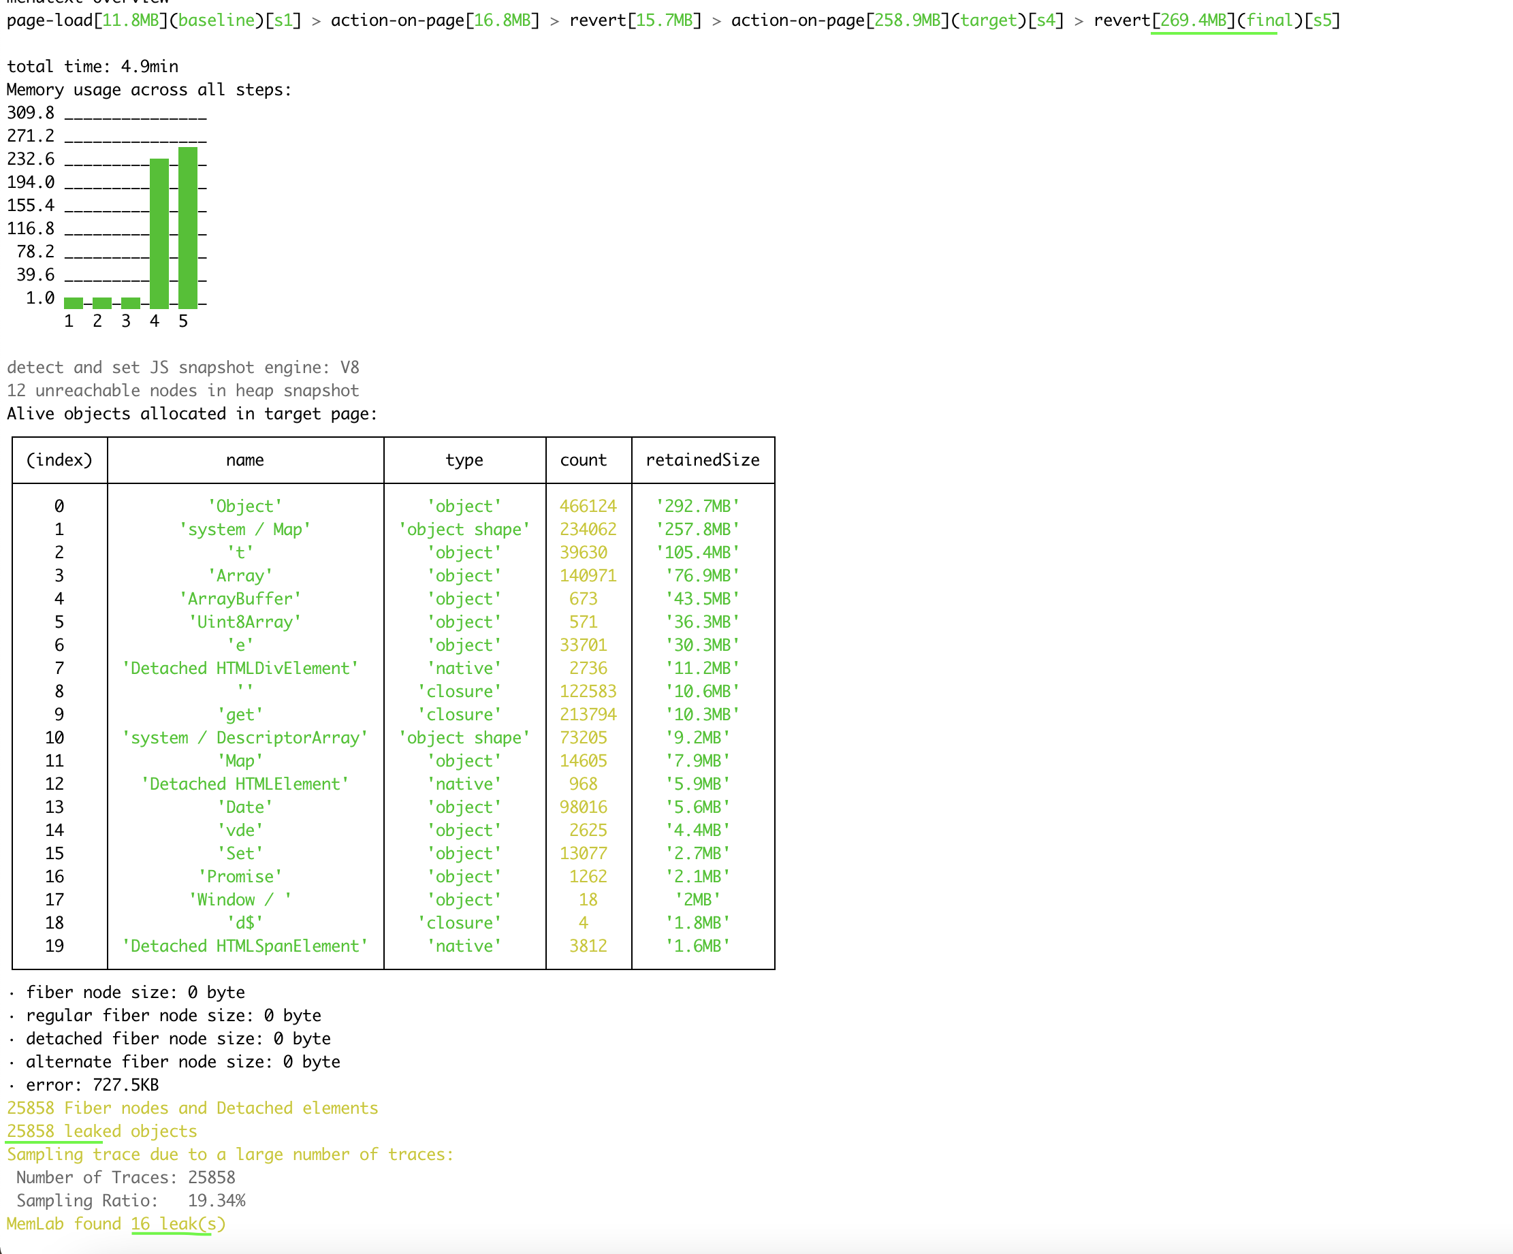
Task: Click the 'Detached HTMLSpanElement' cell
Action: point(245,946)
